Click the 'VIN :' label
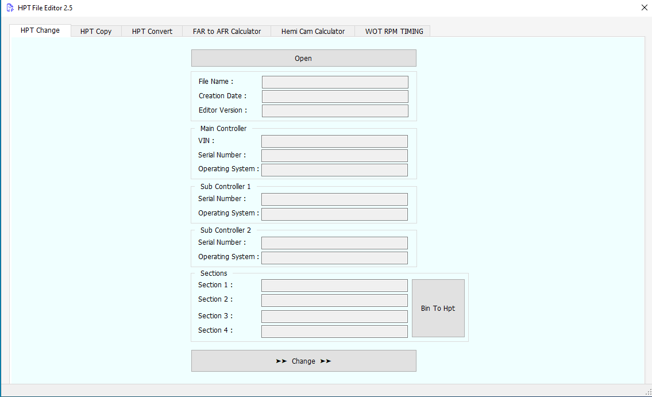This screenshot has height=397, width=652. [x=206, y=141]
